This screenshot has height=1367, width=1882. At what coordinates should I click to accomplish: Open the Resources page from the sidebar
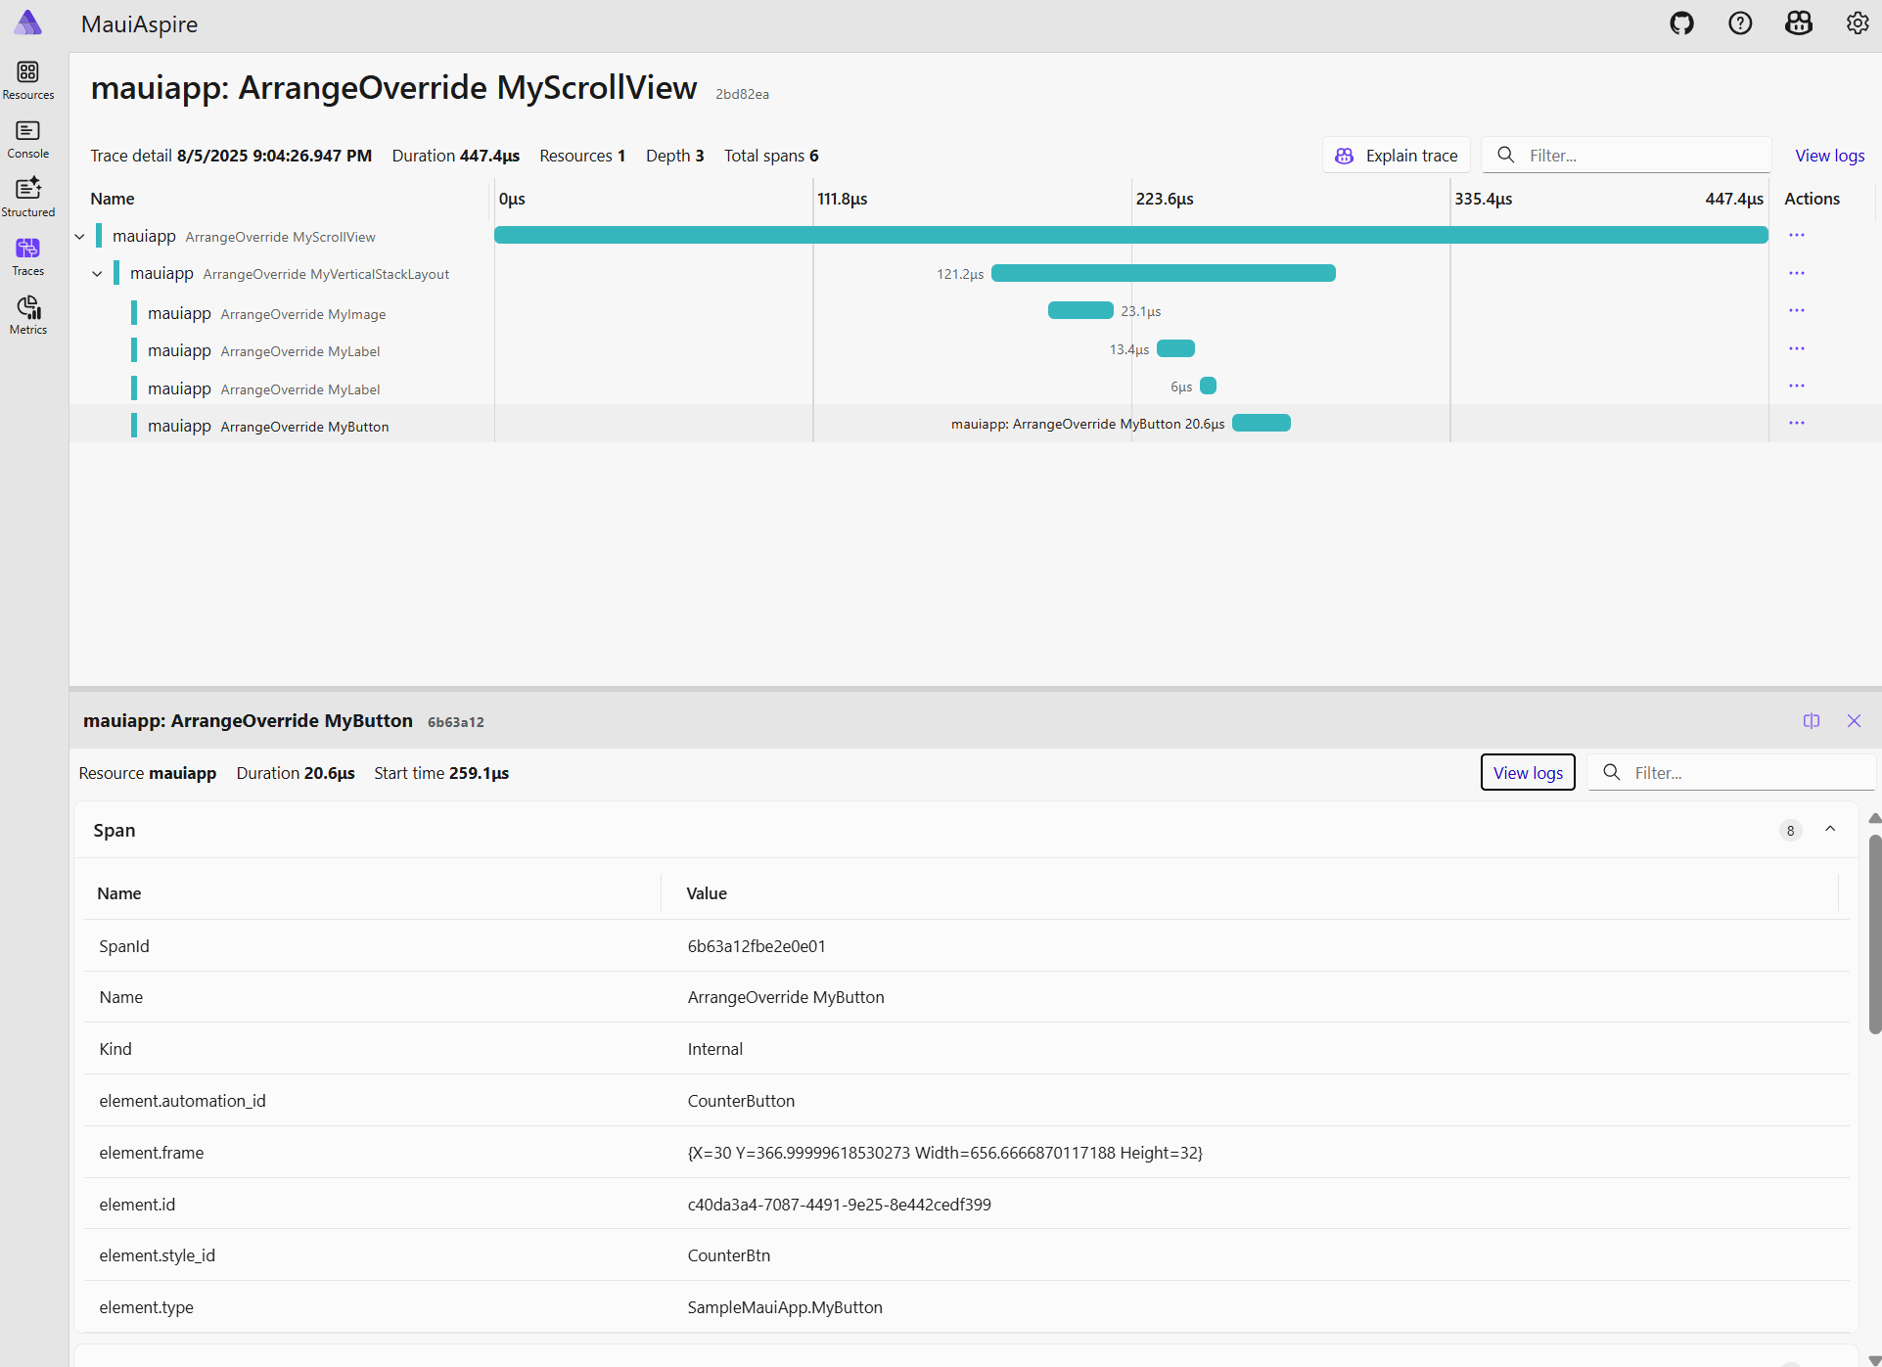pos(27,78)
